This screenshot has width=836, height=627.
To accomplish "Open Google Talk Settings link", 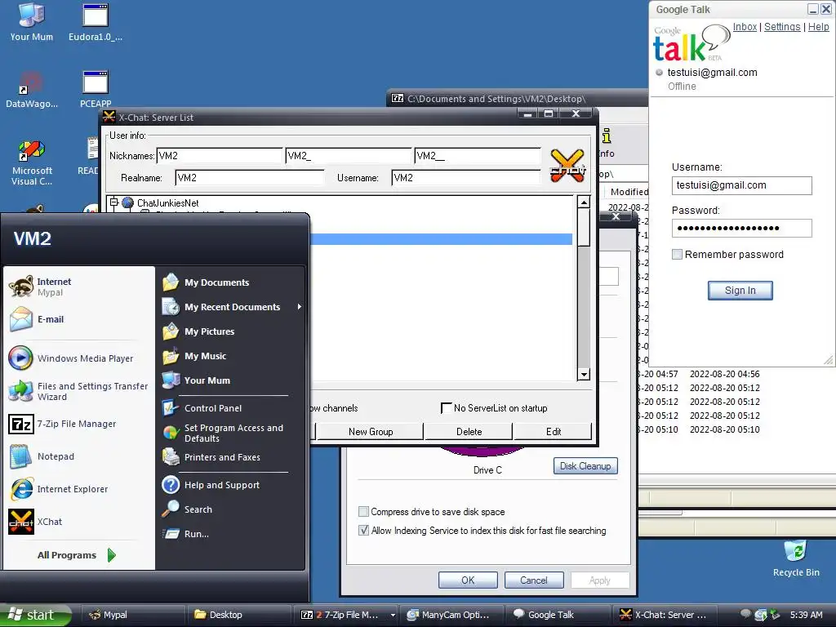I will click(782, 27).
